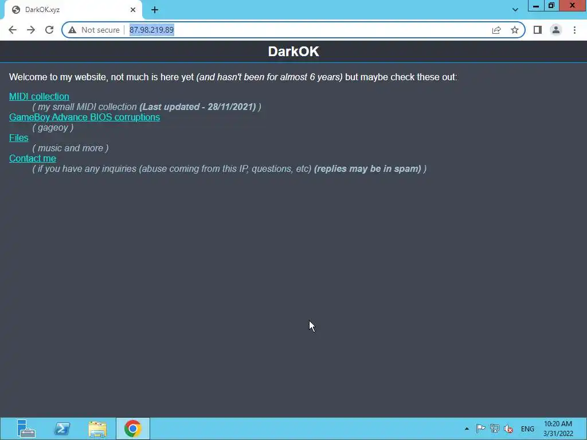Image resolution: width=587 pixels, height=440 pixels.
Task: Click the address bar showing 87.98.219.89
Action: pos(293,30)
